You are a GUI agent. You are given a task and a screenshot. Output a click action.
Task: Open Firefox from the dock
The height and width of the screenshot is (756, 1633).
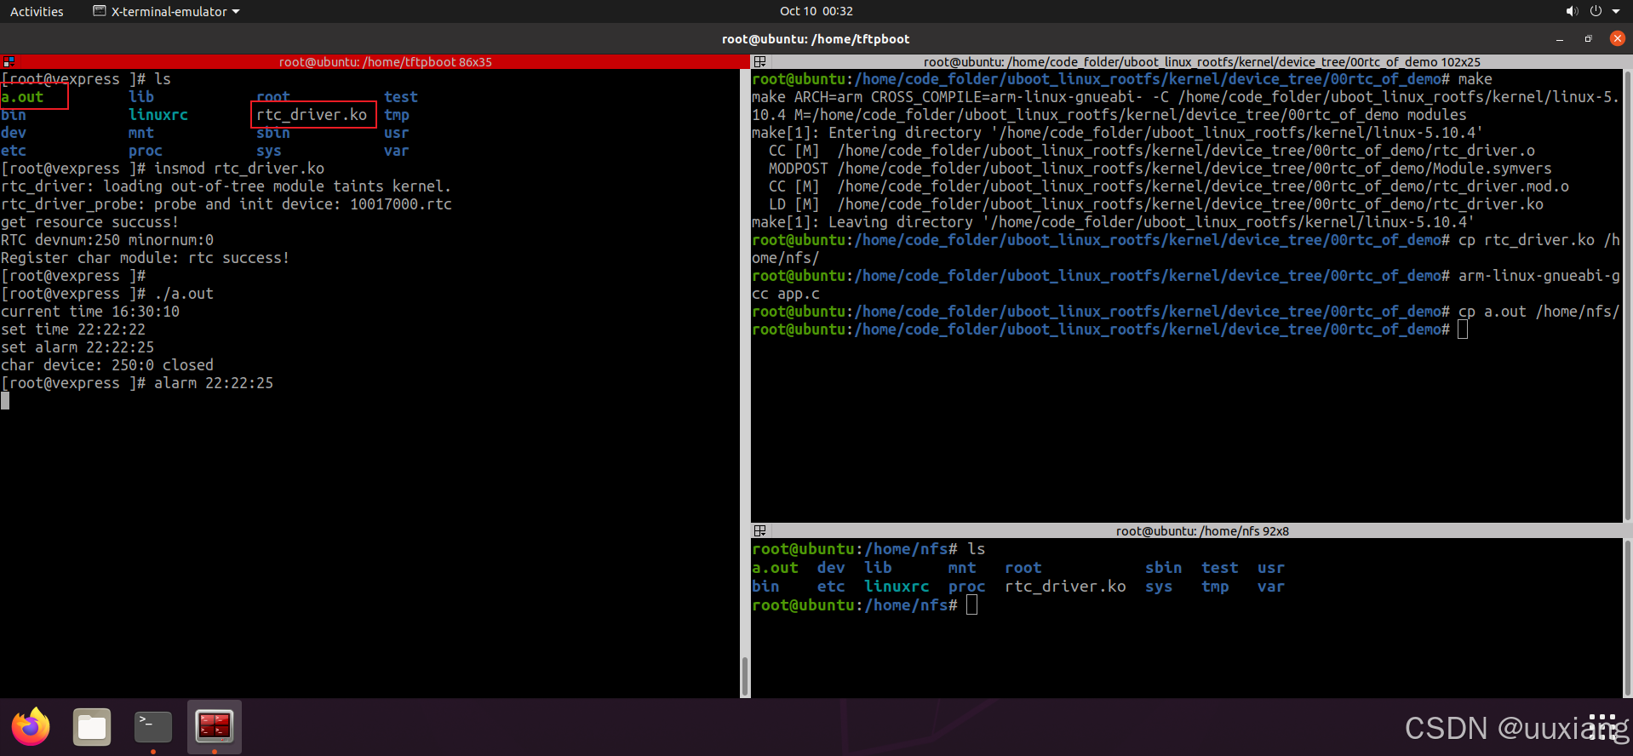(31, 727)
